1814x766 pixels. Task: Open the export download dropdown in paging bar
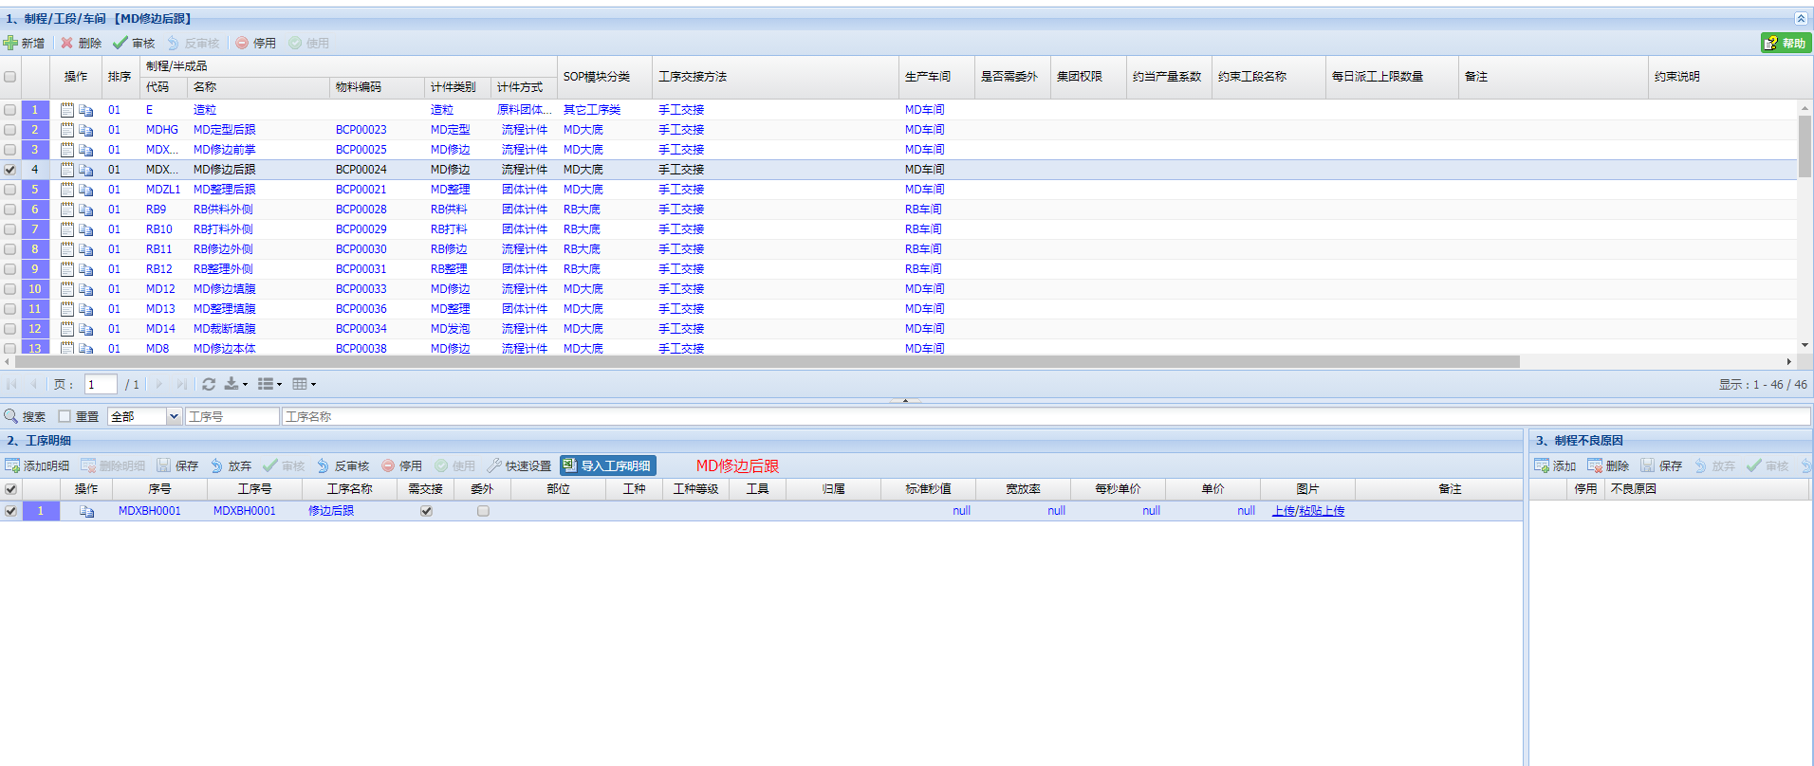coord(235,384)
